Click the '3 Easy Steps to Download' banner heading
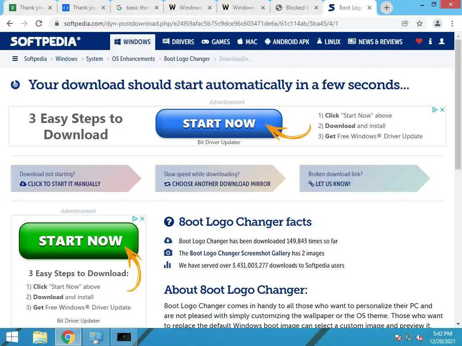The height and width of the screenshot is (346, 462). [76, 126]
